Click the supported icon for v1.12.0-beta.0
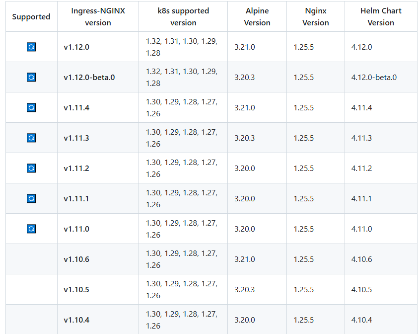Viewport: 418px width, 334px height. 31,78
